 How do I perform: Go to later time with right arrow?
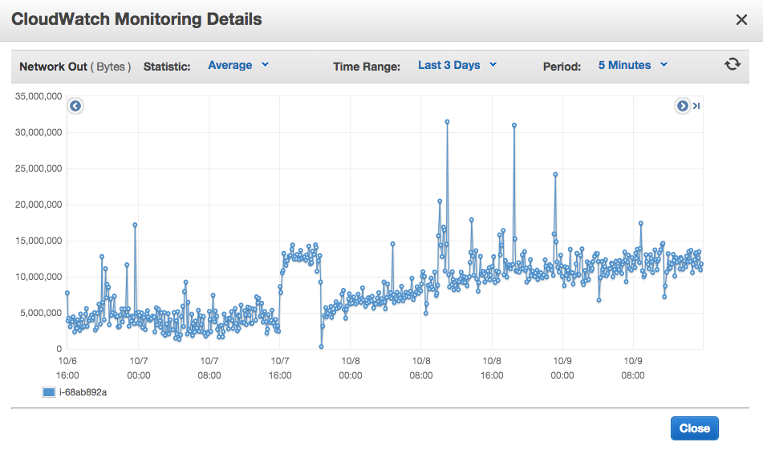tap(683, 106)
